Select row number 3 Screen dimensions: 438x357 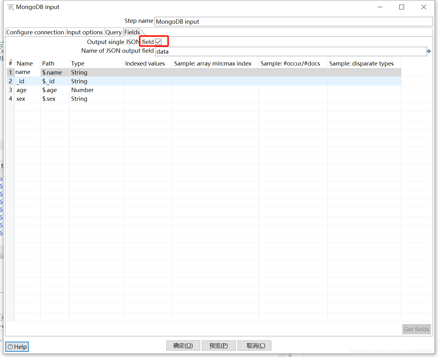tap(11, 90)
